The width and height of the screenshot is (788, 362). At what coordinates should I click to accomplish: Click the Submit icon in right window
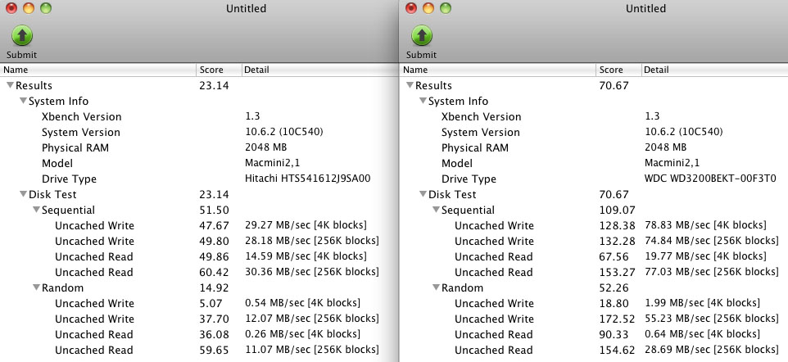pos(421,36)
